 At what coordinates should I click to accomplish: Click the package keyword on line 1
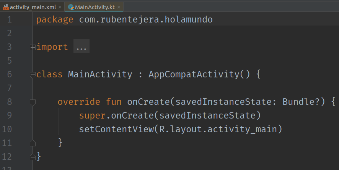pos(55,20)
